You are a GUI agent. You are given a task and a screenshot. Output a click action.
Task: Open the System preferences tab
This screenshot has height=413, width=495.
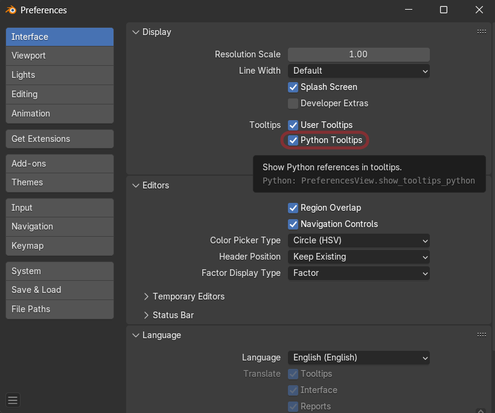tap(60, 271)
